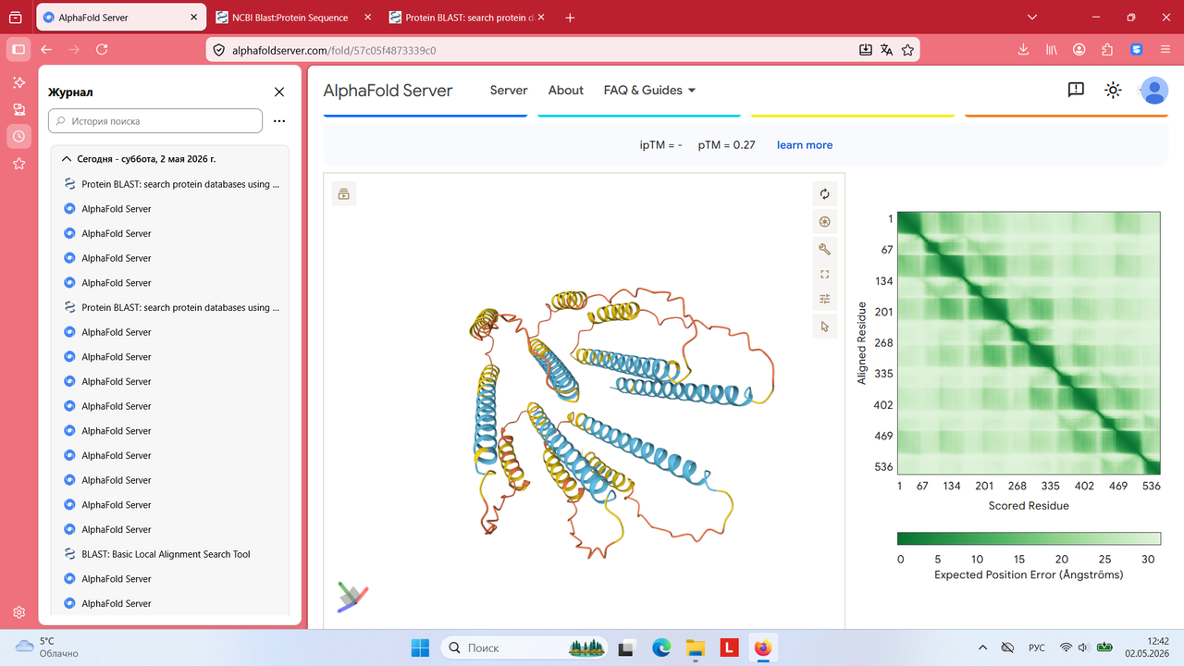Toggle the History sidebar panel
This screenshot has width=1184, height=666.
click(18, 136)
